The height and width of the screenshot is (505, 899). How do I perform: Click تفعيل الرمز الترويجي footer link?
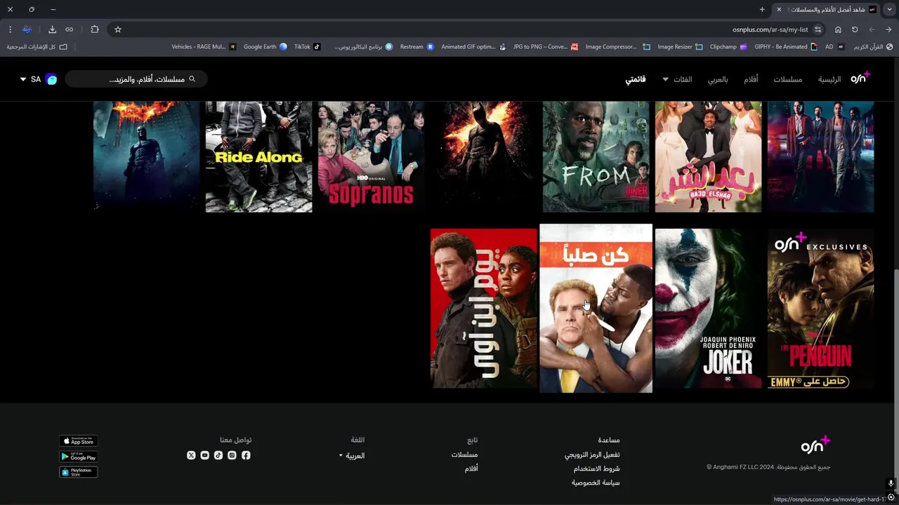point(592,454)
